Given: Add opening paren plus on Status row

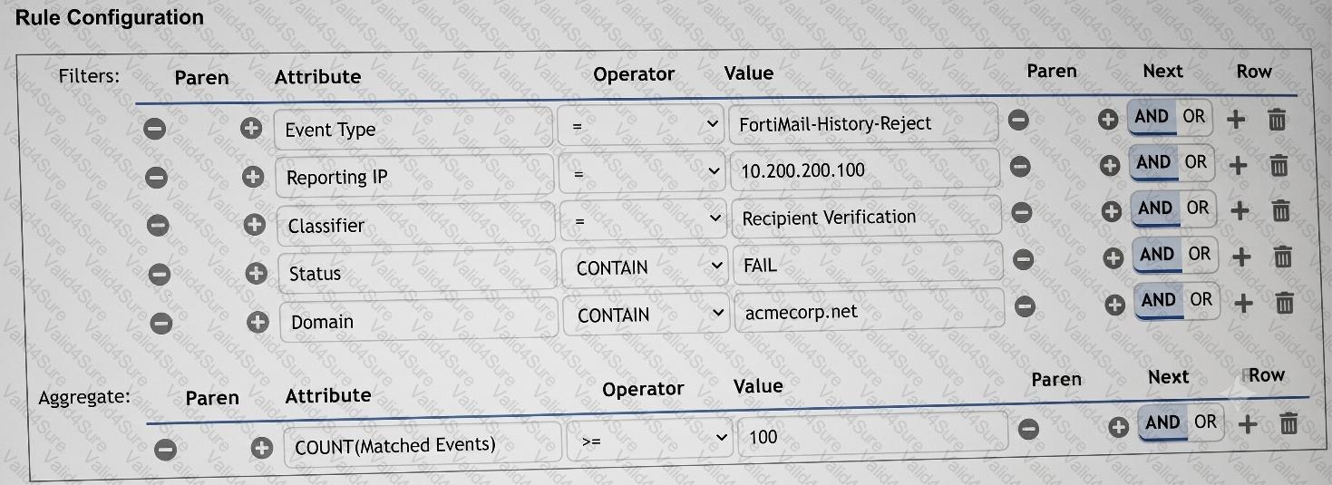Looking at the screenshot, I should [x=257, y=273].
